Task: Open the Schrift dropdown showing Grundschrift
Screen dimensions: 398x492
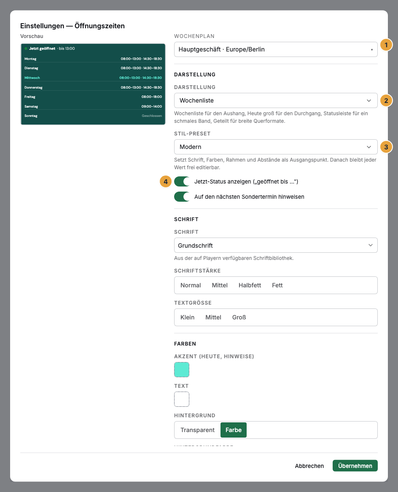Action: (276, 245)
